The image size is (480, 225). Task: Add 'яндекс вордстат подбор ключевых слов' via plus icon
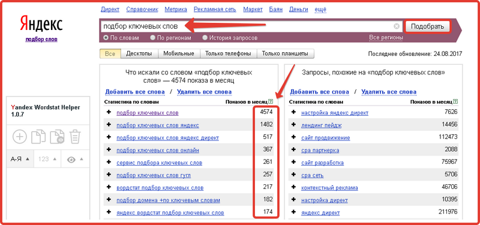click(x=109, y=212)
